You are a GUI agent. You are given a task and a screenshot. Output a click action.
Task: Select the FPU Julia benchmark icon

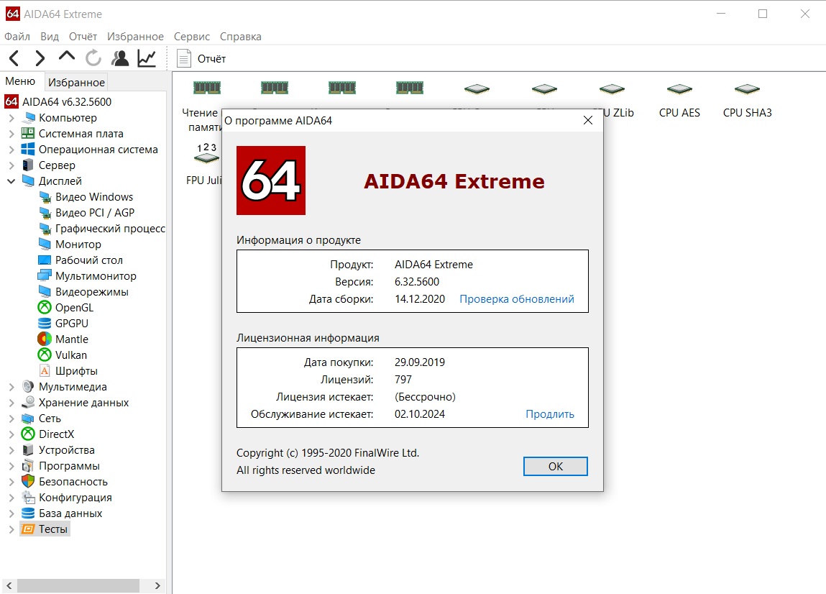click(x=206, y=153)
